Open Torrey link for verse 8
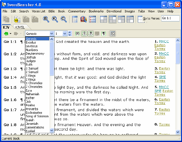 (x=164, y=124)
